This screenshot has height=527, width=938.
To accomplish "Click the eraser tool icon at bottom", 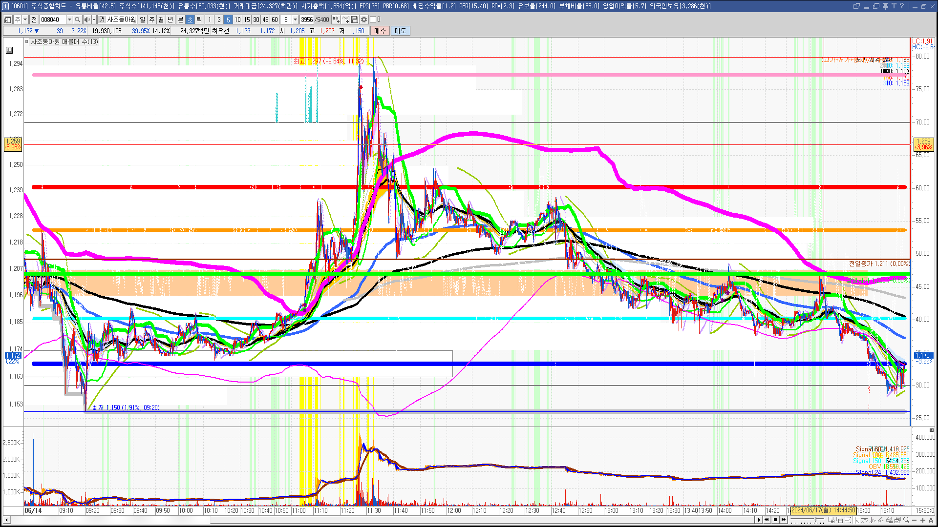I will tap(889, 520).
